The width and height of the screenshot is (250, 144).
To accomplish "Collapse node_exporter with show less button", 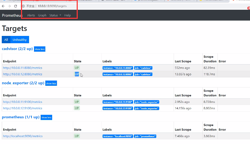I will [51, 83].
